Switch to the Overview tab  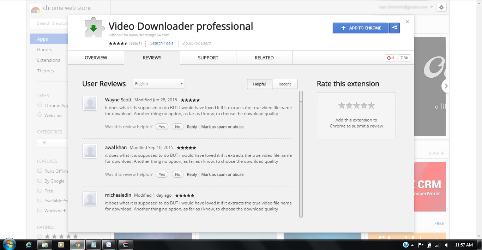coord(96,58)
